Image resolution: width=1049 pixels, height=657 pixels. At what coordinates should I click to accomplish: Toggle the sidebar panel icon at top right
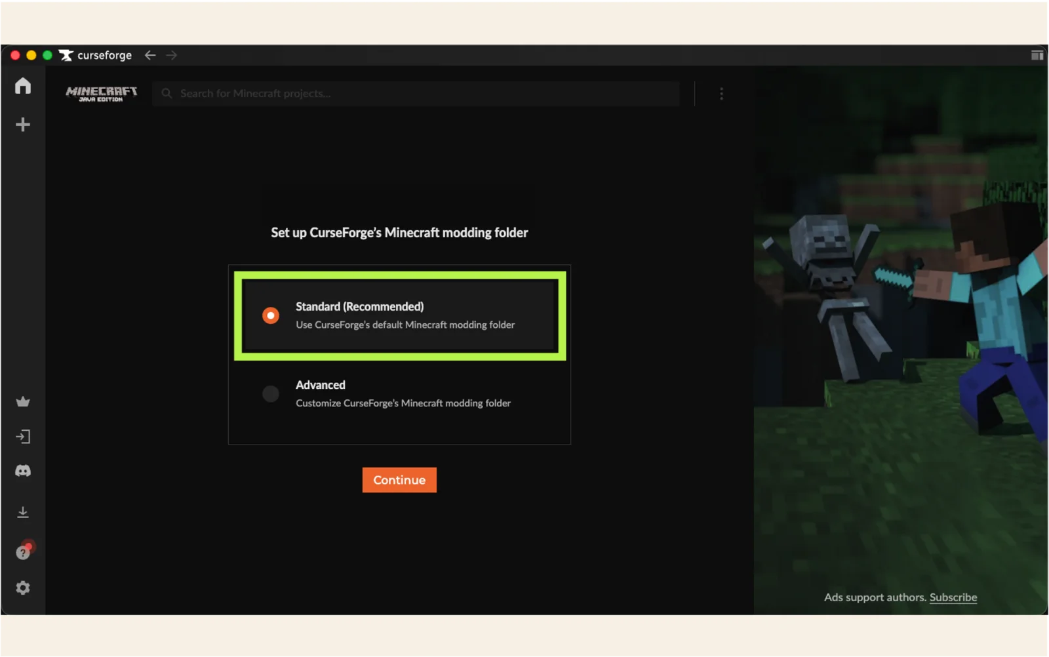[x=1037, y=55]
